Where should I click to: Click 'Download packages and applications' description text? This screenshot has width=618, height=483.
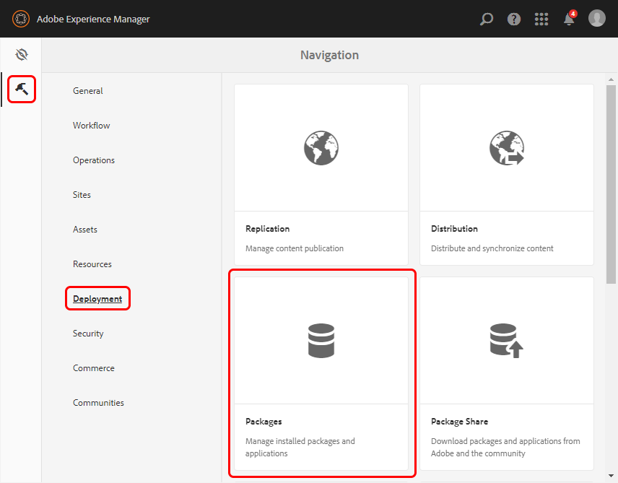(505, 447)
